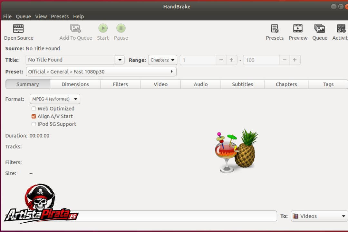348x232 pixels.
Task: Switch to the Tags tab
Action: 328,84
